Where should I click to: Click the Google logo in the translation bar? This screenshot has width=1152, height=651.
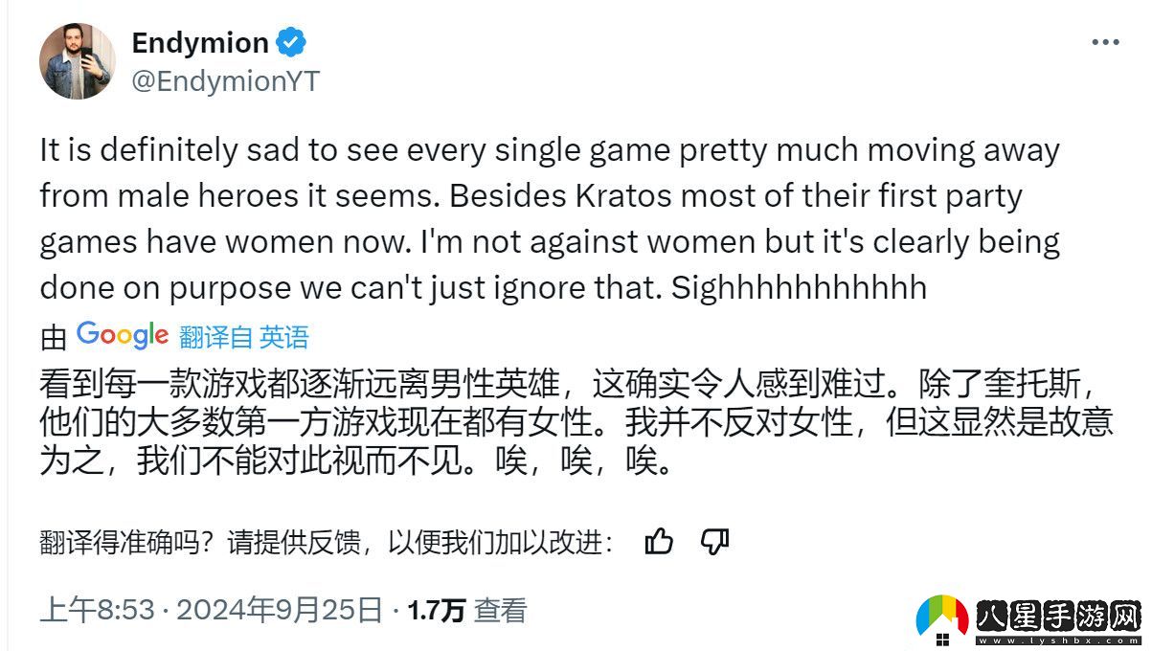pos(124,334)
